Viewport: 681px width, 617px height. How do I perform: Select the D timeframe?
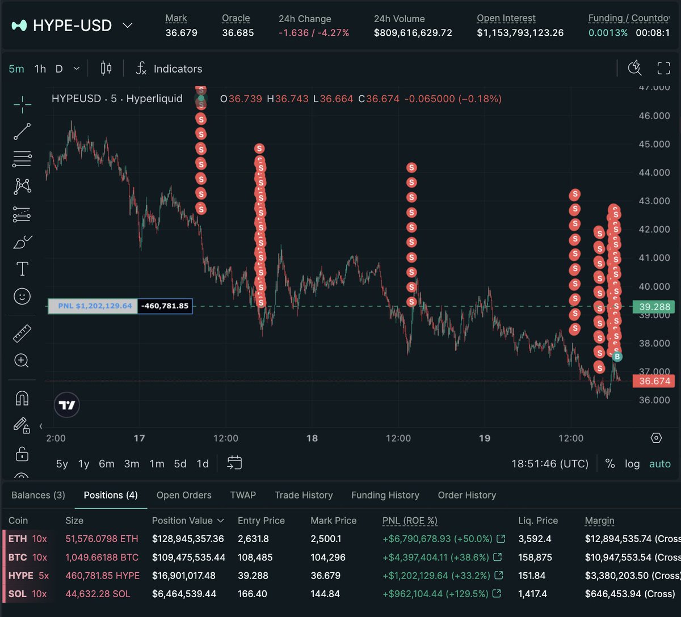pyautogui.click(x=59, y=69)
